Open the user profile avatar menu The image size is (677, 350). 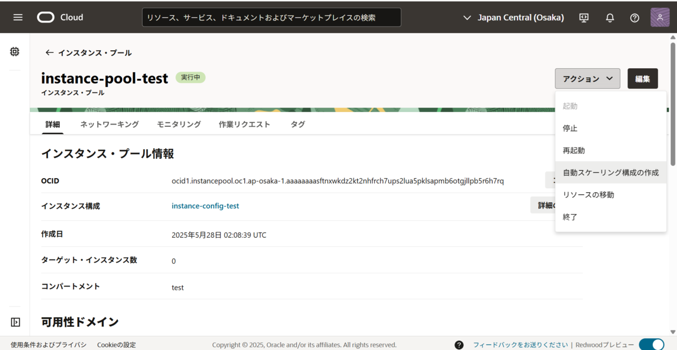coord(660,17)
